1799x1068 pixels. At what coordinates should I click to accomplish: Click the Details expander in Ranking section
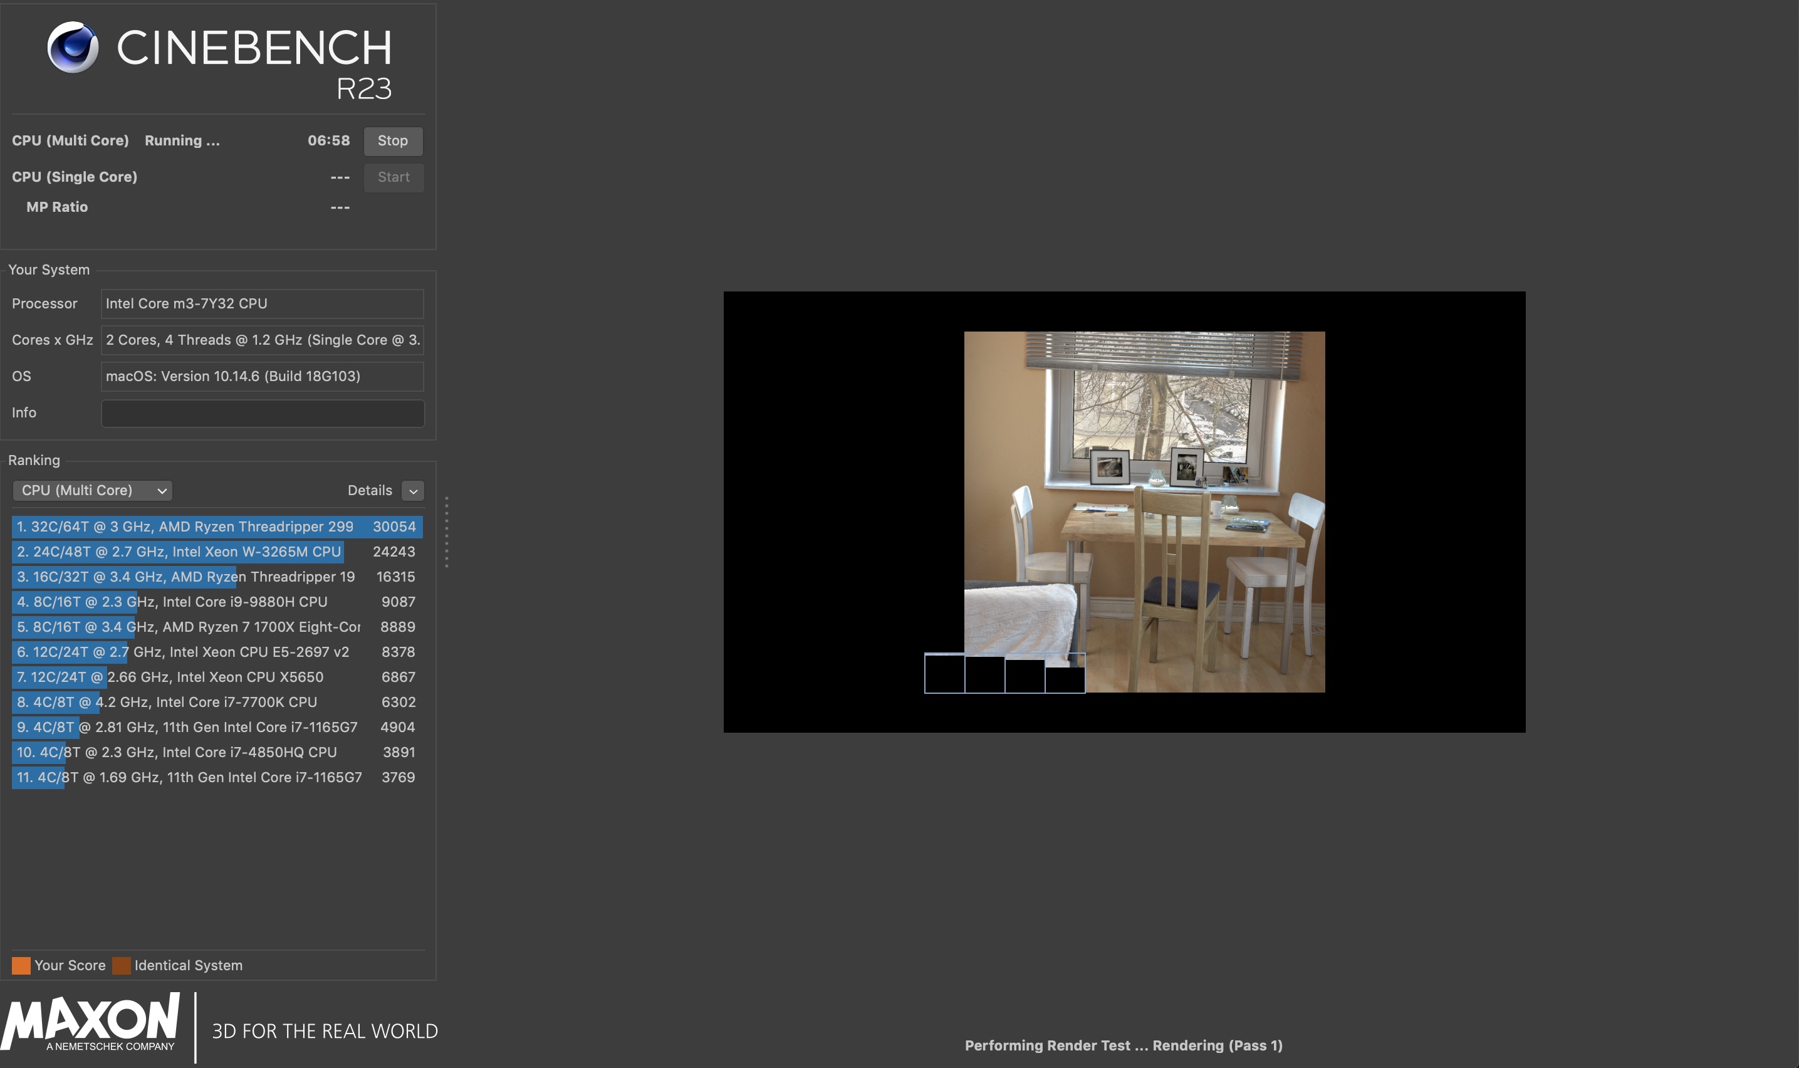413,490
